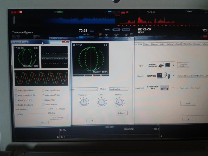Click the right lock icon below the RICKSICK row
Screen dimensions: 208x156
point(161,136)
